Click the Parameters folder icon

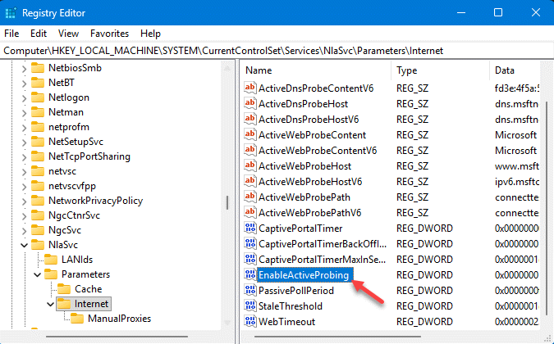(51, 274)
